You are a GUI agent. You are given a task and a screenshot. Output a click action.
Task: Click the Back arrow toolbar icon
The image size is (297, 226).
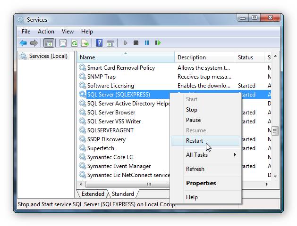tap(23, 43)
